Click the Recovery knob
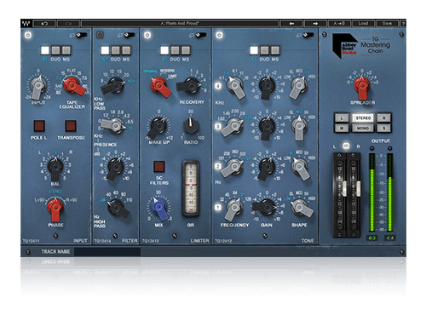426x315 pixels. point(190,85)
